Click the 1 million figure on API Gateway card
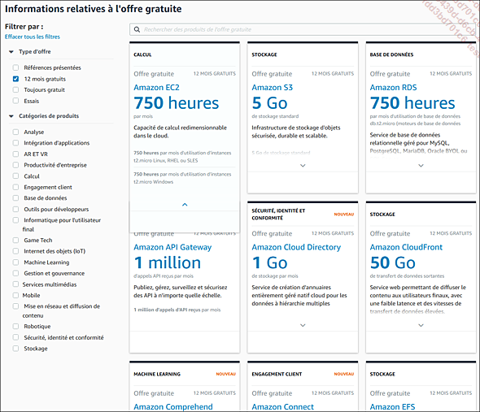The width and height of the screenshot is (480, 412). [x=168, y=262]
